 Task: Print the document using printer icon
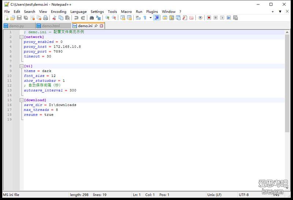click(45, 18)
